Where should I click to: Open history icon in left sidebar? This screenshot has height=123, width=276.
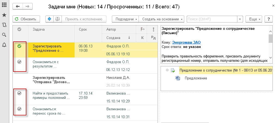[x=4, y=25]
